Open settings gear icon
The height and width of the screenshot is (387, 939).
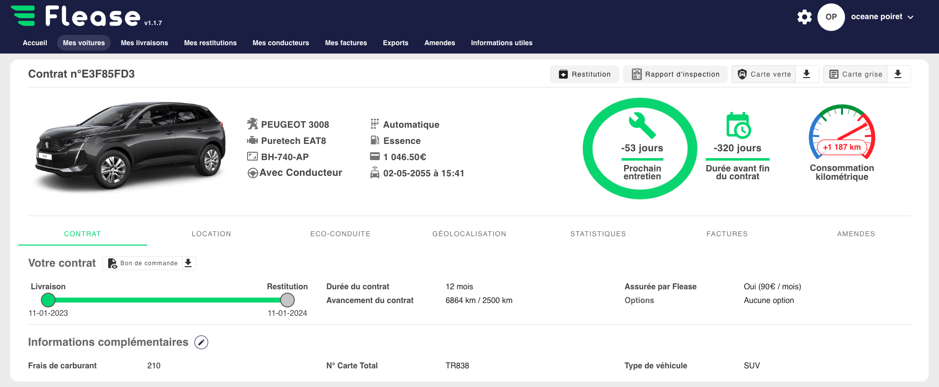point(805,17)
